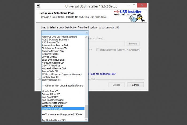Screen dimensions: 187x125
Task: Select AOSS (Malware Scanner)
Action: 63,40
